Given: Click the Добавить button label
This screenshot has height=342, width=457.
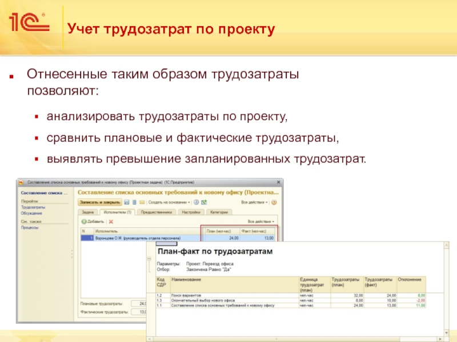Looking at the screenshot, I should (95, 222).
